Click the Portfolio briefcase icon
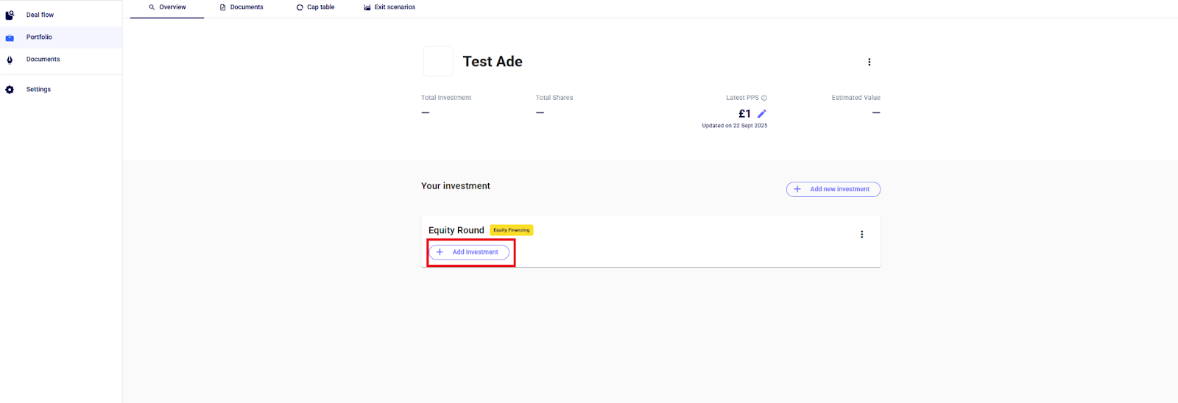The height and width of the screenshot is (403, 1178). 10,38
